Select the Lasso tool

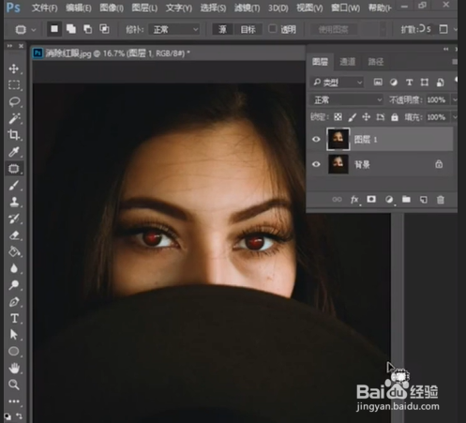pos(14,102)
